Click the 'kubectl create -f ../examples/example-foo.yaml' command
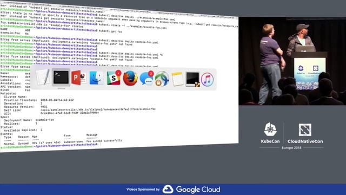 [x=132, y=27]
